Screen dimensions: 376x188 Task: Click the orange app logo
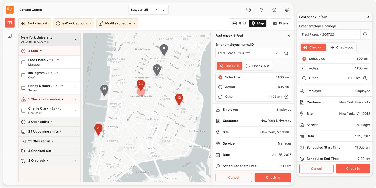[x=10, y=10]
